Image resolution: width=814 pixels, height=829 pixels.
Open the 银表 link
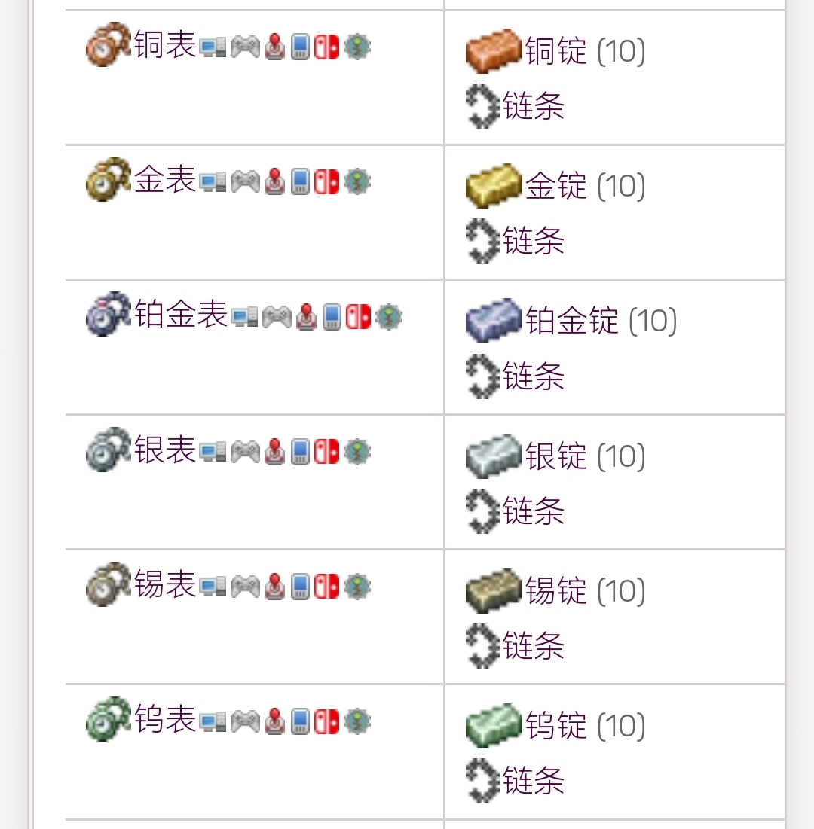click(165, 450)
